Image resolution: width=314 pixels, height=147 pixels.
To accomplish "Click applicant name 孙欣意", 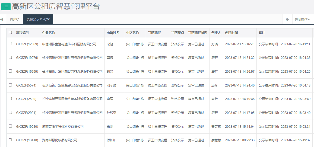I will [x=112, y=113].
